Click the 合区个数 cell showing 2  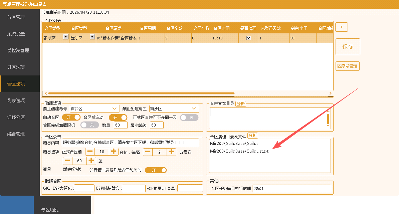[178, 38]
